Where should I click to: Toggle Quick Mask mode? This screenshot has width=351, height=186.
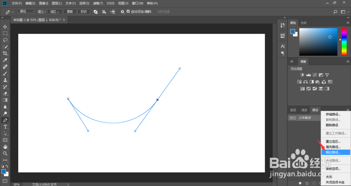5,181
